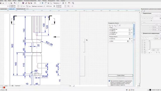
Task: Collapse the Dynamic Guides section
Action: pos(142,33)
